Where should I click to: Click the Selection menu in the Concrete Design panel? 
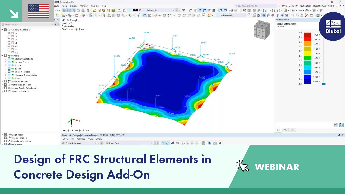click(81, 139)
